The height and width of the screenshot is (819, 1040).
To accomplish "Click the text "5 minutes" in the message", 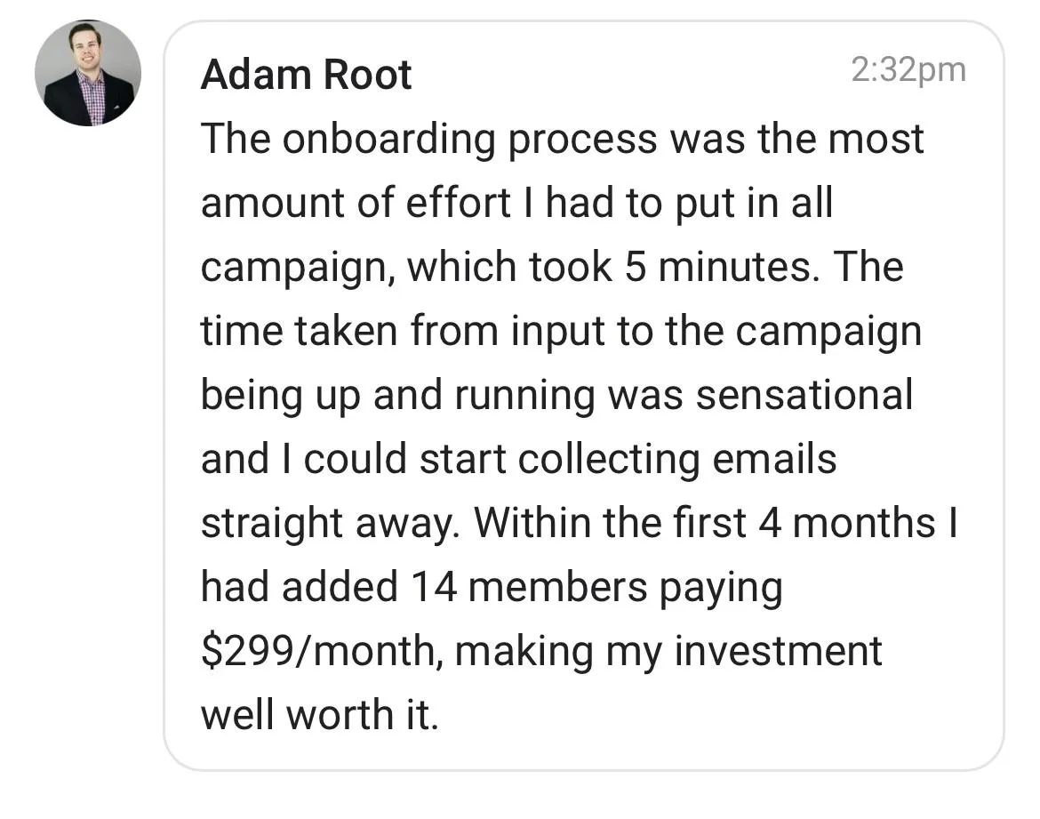I will point(723,268).
